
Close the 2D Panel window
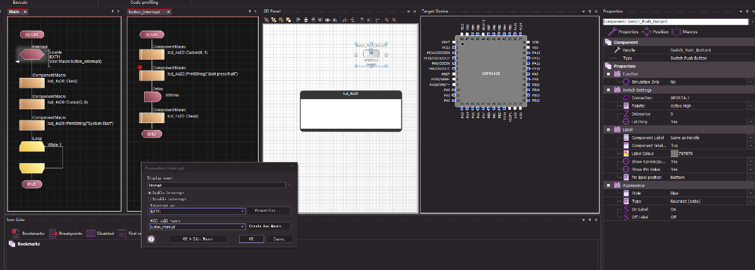click(x=413, y=11)
